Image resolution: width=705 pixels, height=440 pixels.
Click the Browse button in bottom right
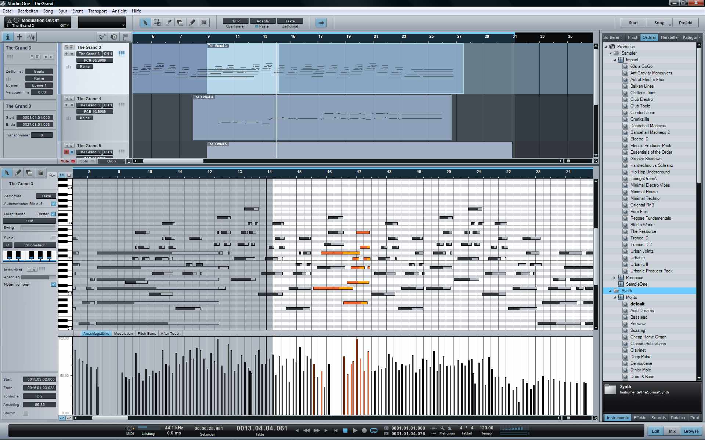coord(691,431)
